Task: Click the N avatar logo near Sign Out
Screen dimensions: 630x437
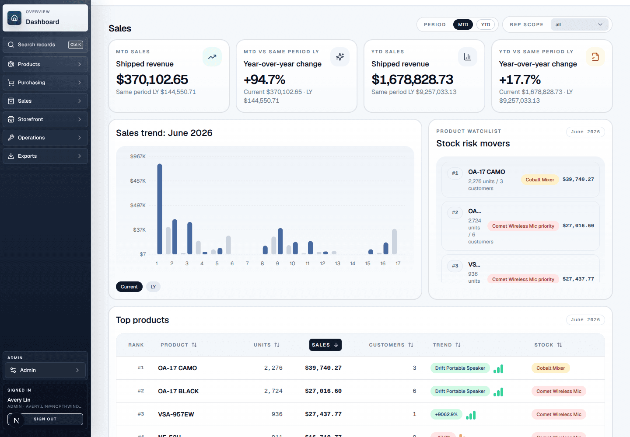Action: click(16, 420)
